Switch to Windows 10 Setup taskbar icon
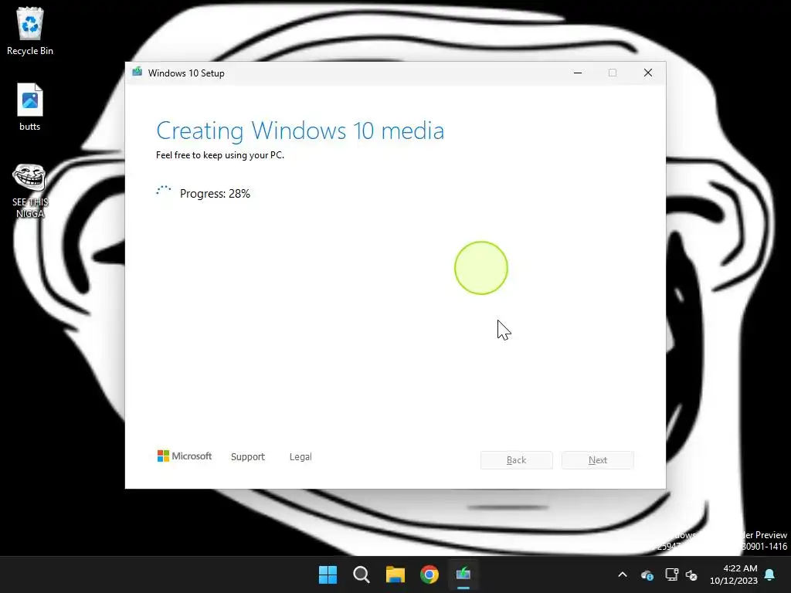Screen dimensions: 791x593 (x=463, y=574)
